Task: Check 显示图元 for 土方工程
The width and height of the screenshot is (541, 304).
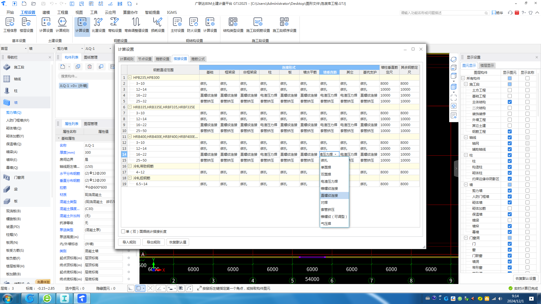Action: [x=509, y=90]
